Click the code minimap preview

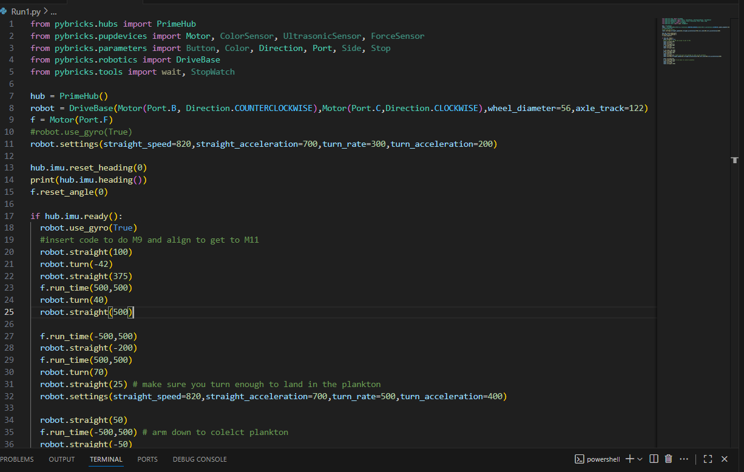[x=694, y=41]
